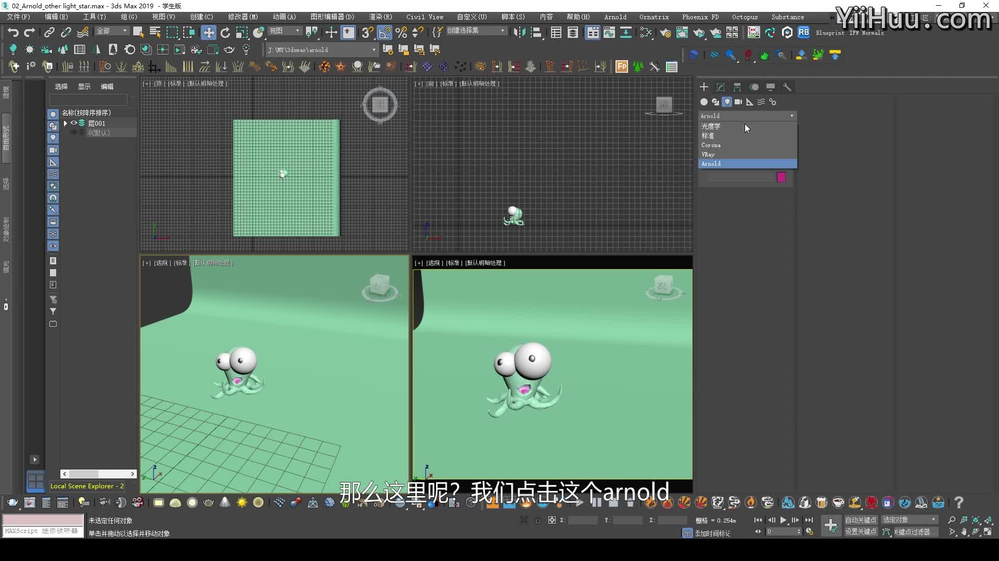This screenshot has height=561, width=999.
Task: Open the Utilities wrench panel icon
Action: click(x=787, y=87)
